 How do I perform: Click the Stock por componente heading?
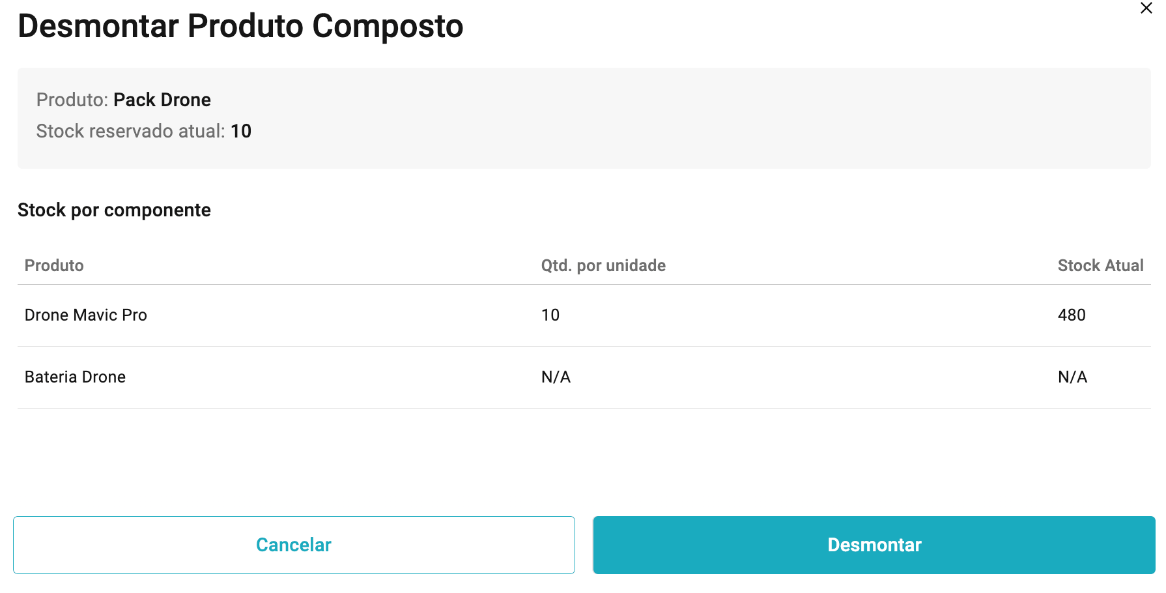tap(114, 210)
